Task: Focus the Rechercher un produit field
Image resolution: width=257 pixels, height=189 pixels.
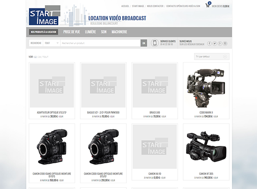Action: tap(100, 43)
